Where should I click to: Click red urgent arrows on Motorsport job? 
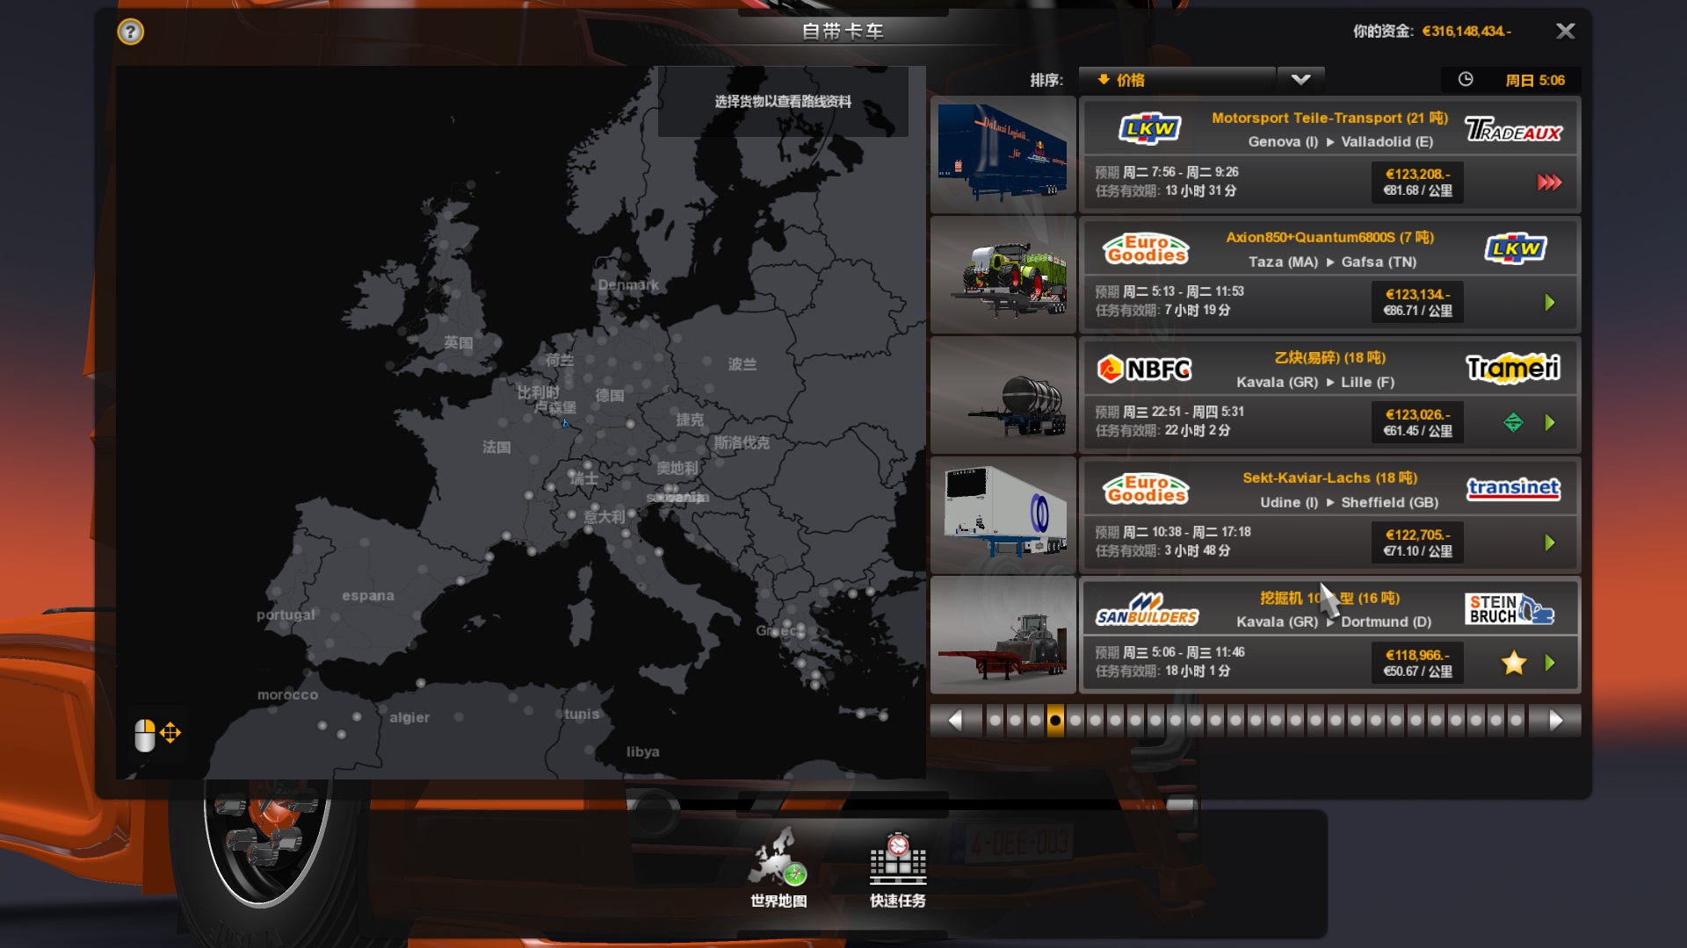click(x=1549, y=183)
